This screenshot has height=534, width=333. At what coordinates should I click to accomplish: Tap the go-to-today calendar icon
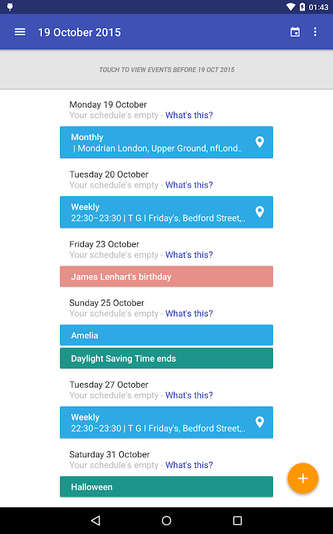click(295, 32)
